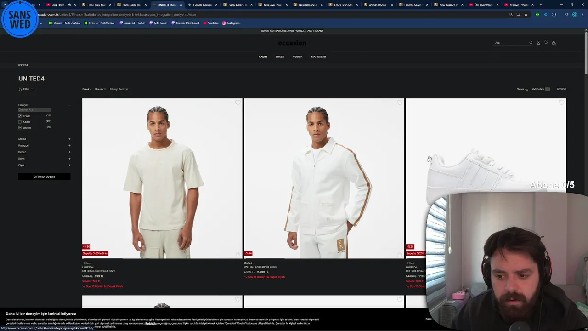Open the white jacket product image

pos(324,178)
